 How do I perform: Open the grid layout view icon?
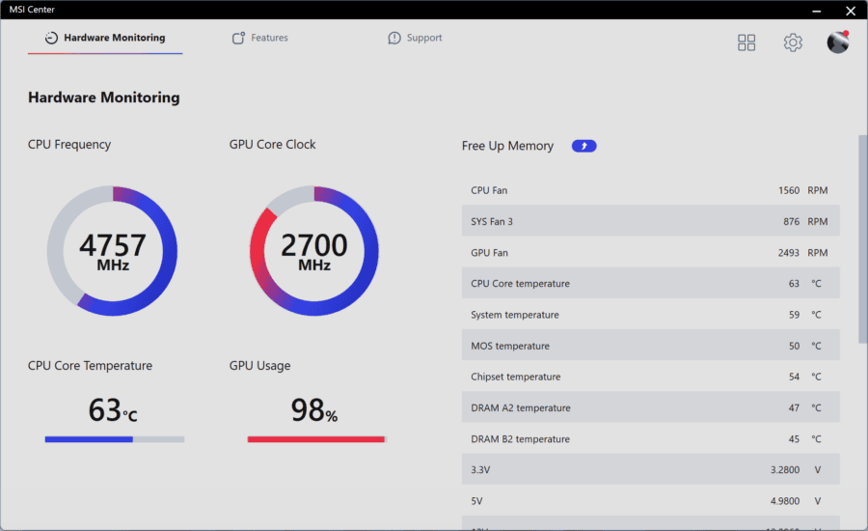pos(746,42)
